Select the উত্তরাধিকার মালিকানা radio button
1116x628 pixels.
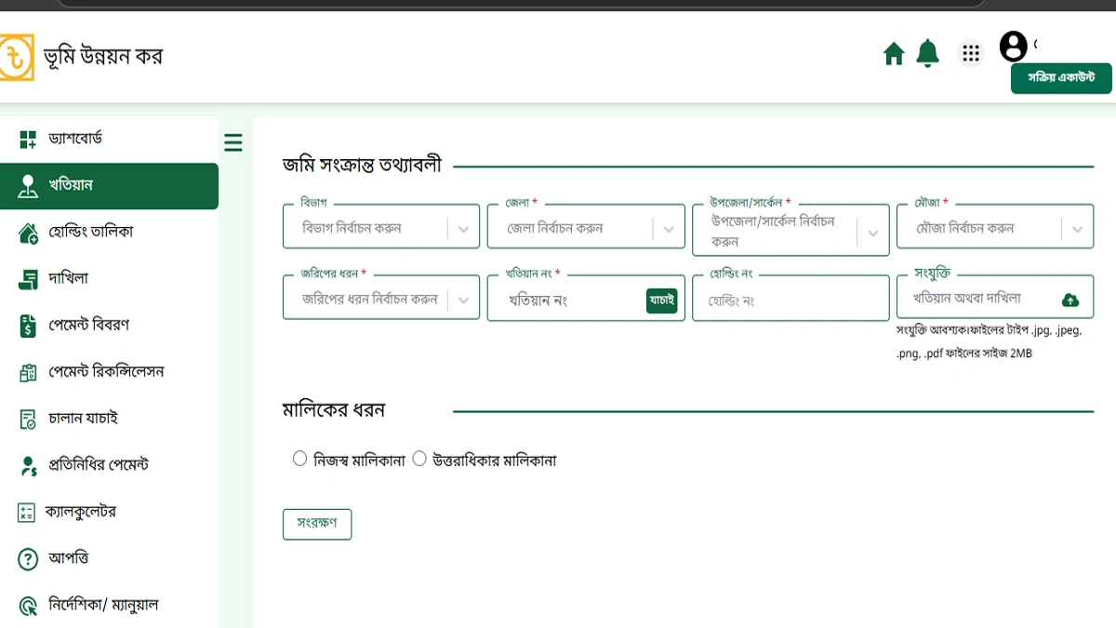pos(419,458)
